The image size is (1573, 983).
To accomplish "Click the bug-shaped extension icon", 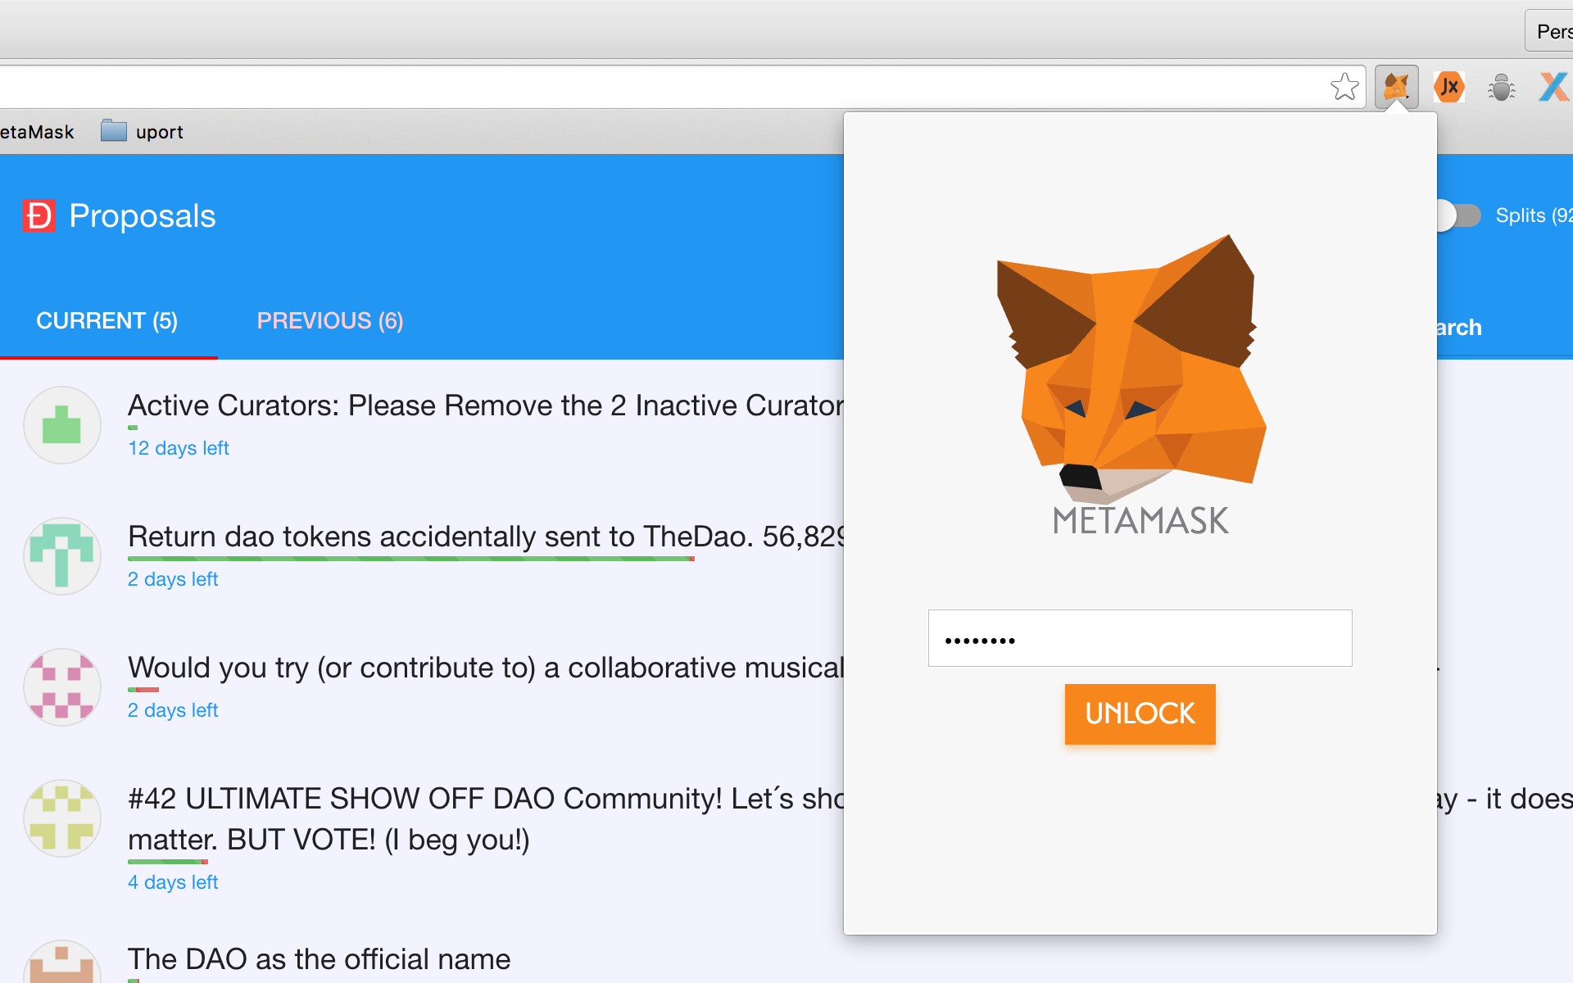I will (1502, 87).
